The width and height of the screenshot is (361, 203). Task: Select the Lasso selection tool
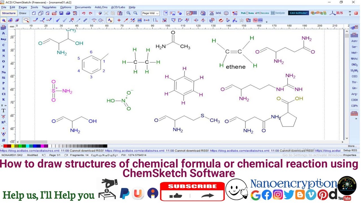(26, 20)
